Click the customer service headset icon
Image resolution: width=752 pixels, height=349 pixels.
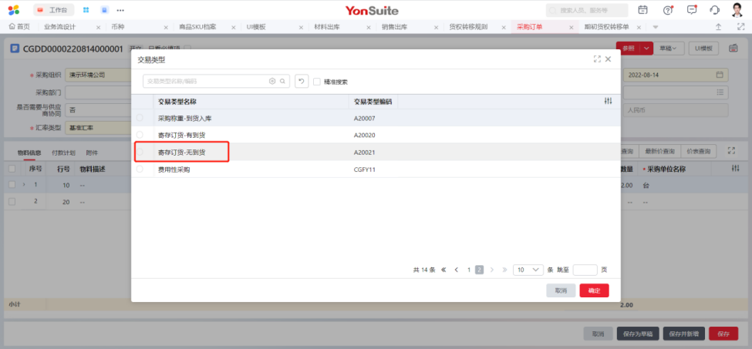click(x=714, y=10)
